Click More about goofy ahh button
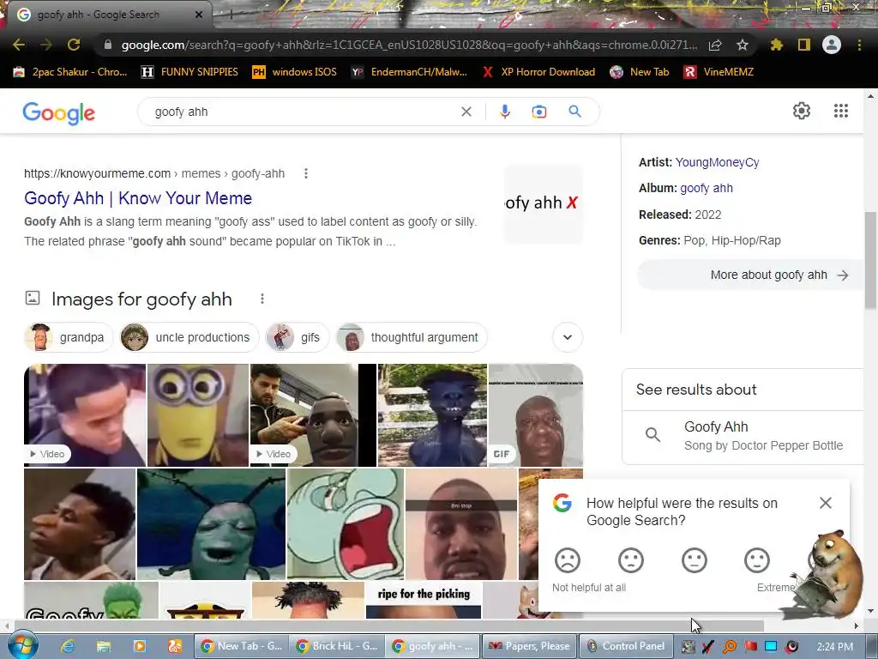This screenshot has height=659, width=878. [750, 275]
